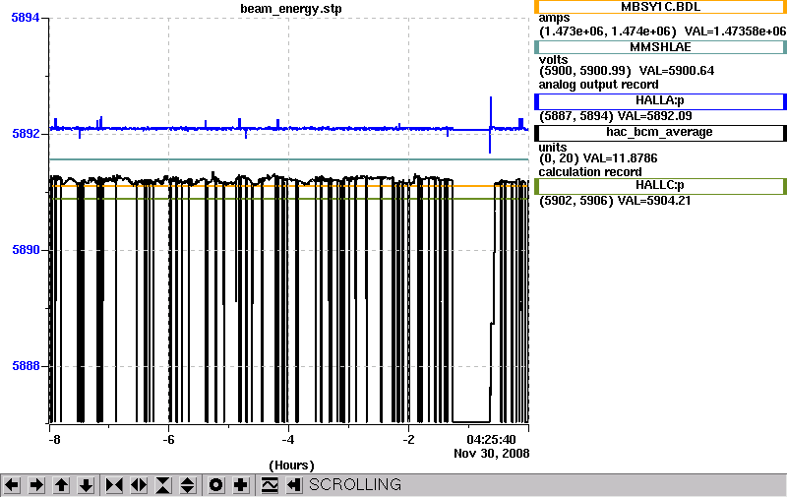
Task: Click the (Hours) axis unit label
Action: (x=291, y=466)
